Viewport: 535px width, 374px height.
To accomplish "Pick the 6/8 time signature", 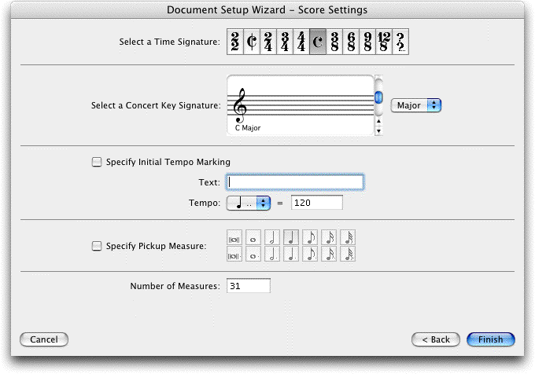I will coord(351,42).
